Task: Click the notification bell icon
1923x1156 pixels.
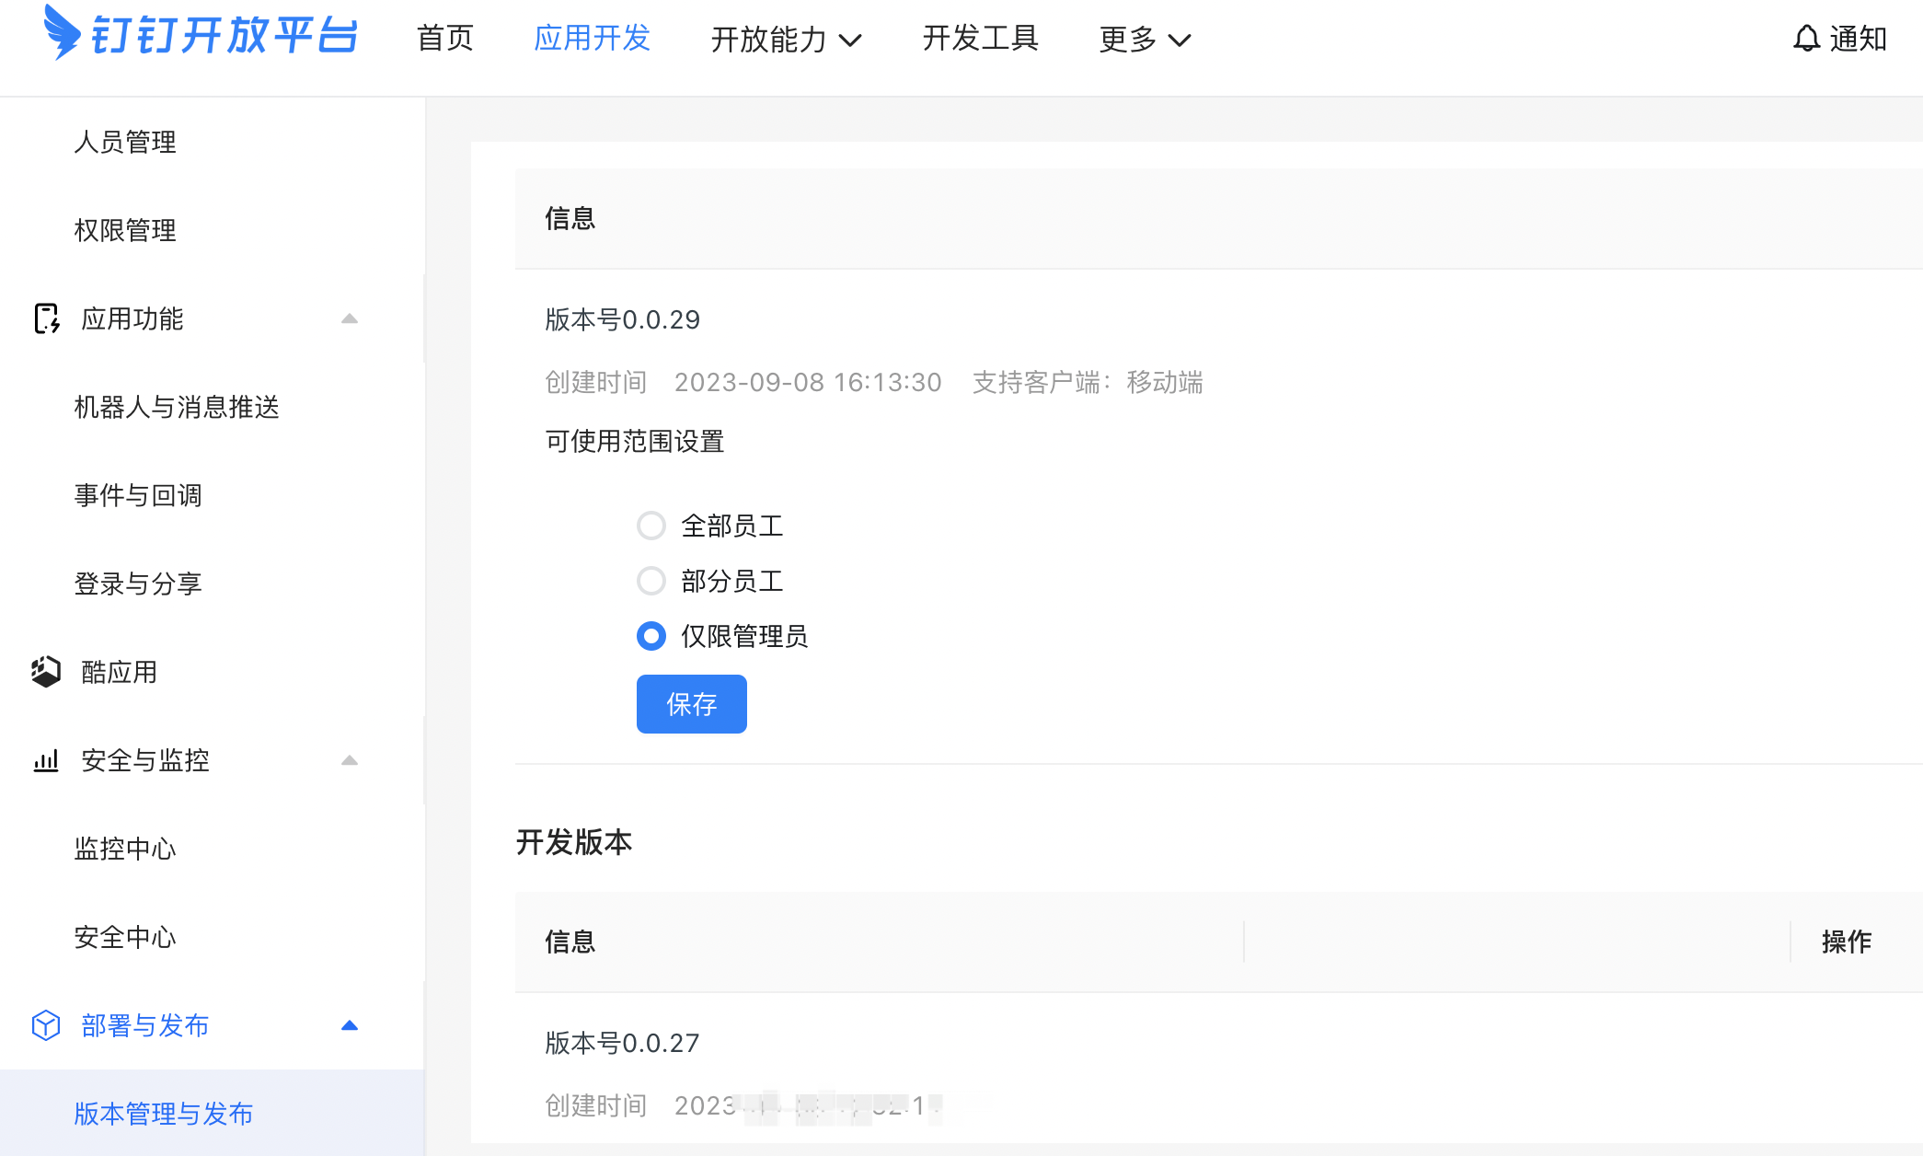Action: 1806,39
